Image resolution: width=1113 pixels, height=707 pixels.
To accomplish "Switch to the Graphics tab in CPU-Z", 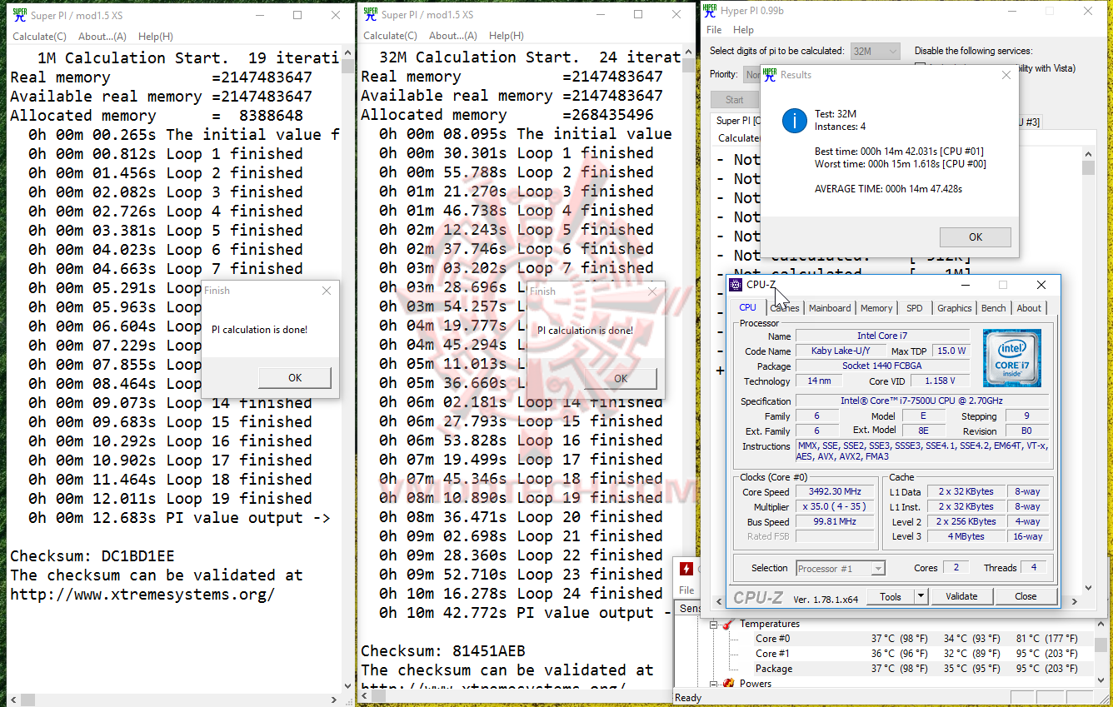I will [x=954, y=308].
